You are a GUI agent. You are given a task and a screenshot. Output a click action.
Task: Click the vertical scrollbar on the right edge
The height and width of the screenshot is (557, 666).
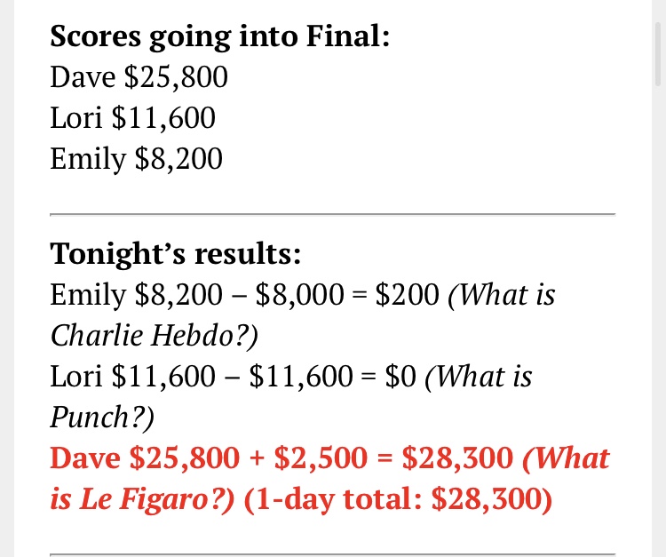point(656,53)
